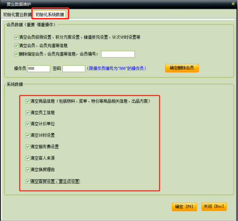This screenshot has height=221, width=238.
Task: Toggle 清空客人来源 checkbox
Action: [x=27, y=158]
